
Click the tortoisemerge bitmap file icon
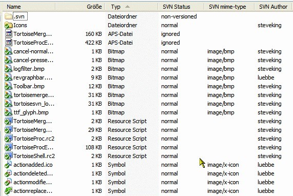click(8, 95)
